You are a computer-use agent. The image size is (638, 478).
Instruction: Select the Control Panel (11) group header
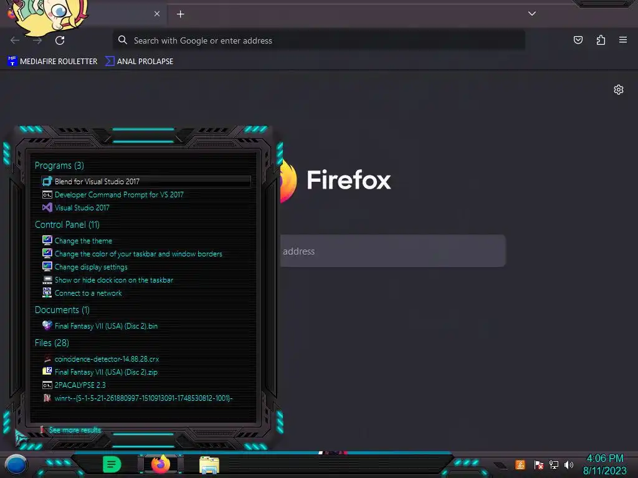pos(67,224)
